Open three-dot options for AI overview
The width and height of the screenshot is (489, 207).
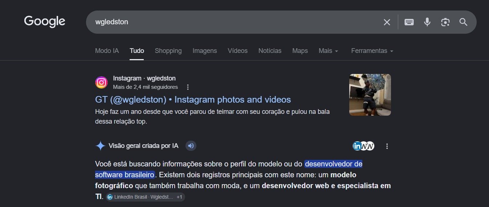387,146
